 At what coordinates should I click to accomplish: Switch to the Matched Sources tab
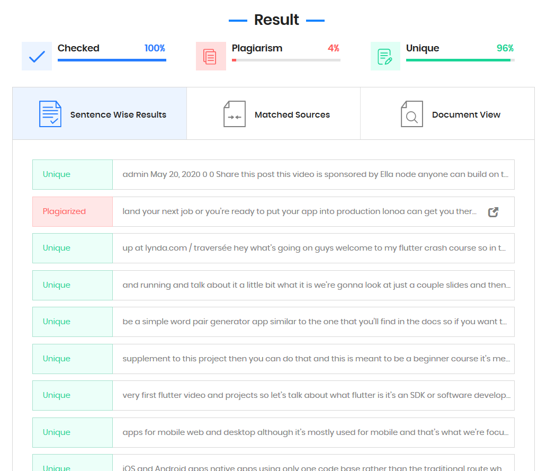[x=273, y=113]
